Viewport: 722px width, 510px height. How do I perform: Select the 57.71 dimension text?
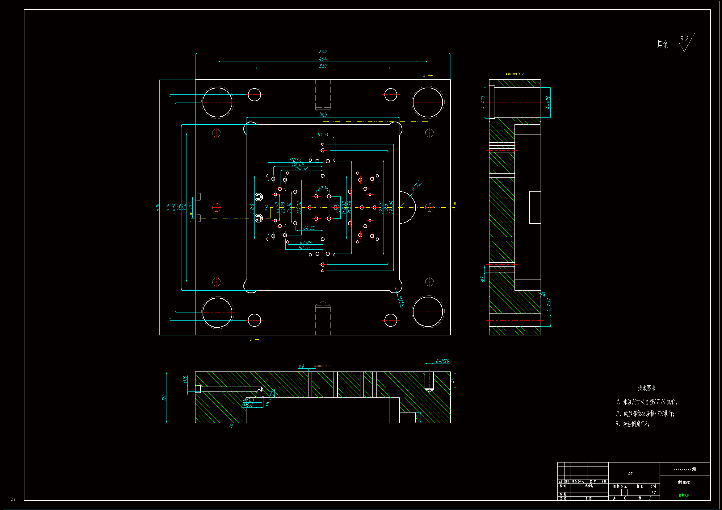pos(323,135)
